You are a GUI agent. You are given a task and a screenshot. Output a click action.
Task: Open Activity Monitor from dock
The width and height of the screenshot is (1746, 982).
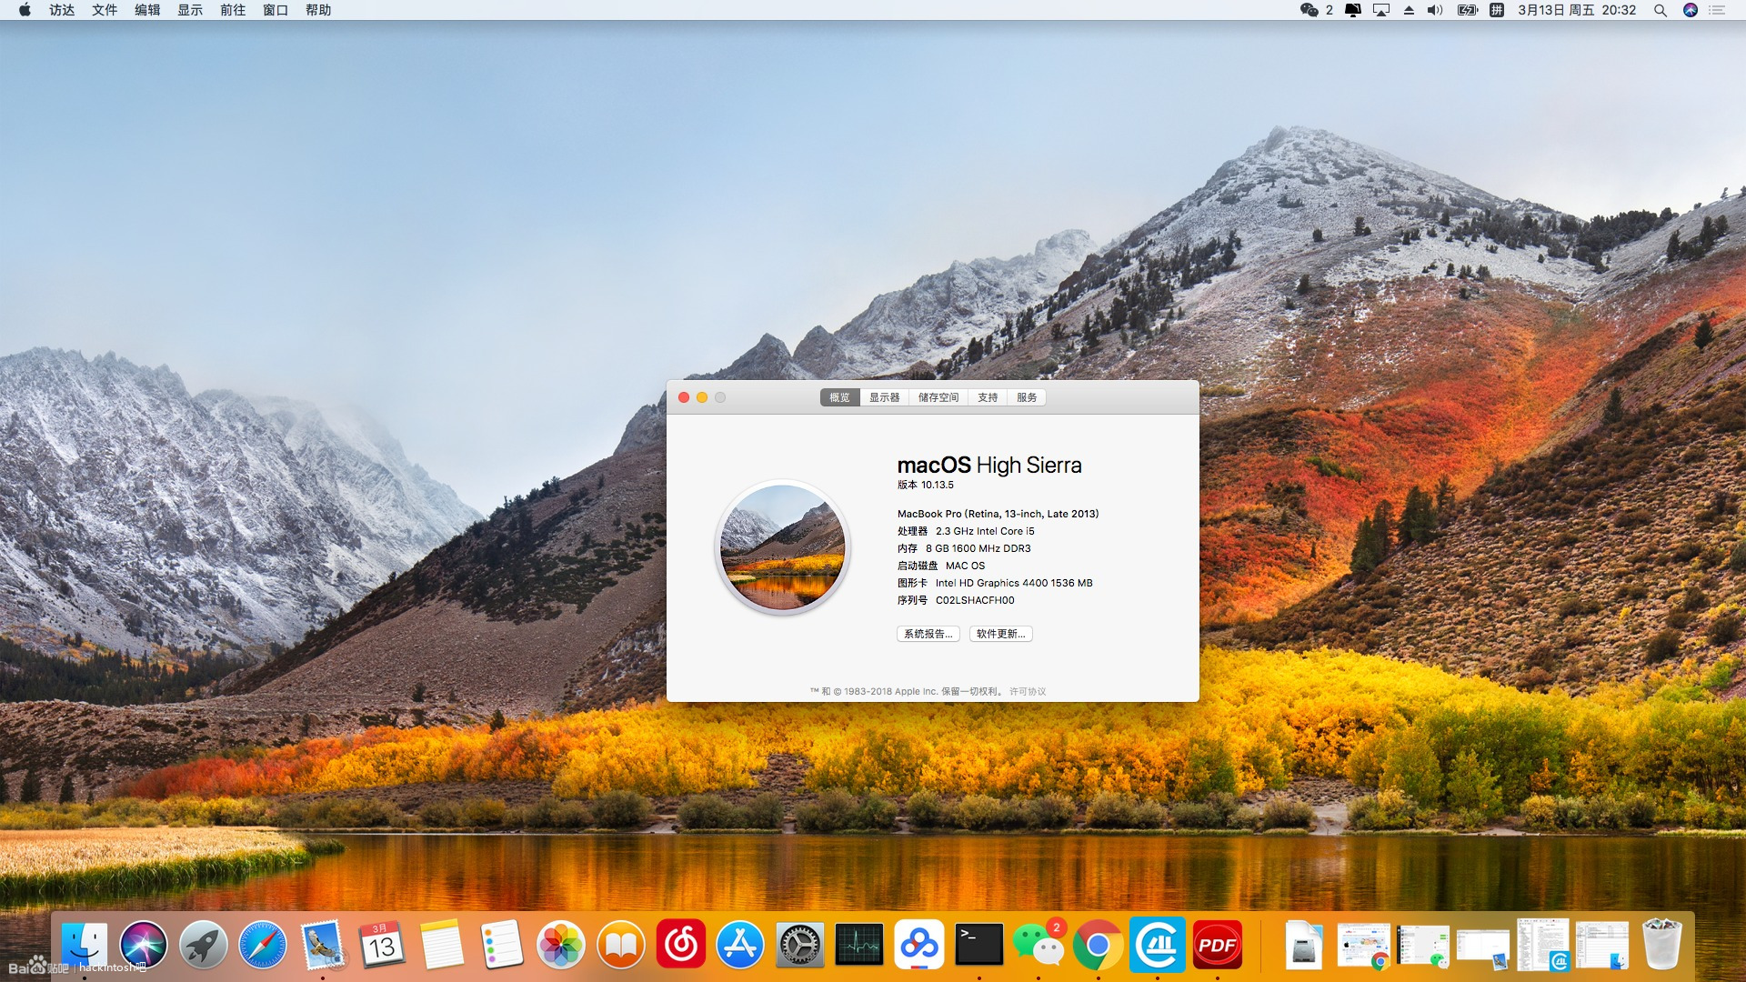coord(858,946)
